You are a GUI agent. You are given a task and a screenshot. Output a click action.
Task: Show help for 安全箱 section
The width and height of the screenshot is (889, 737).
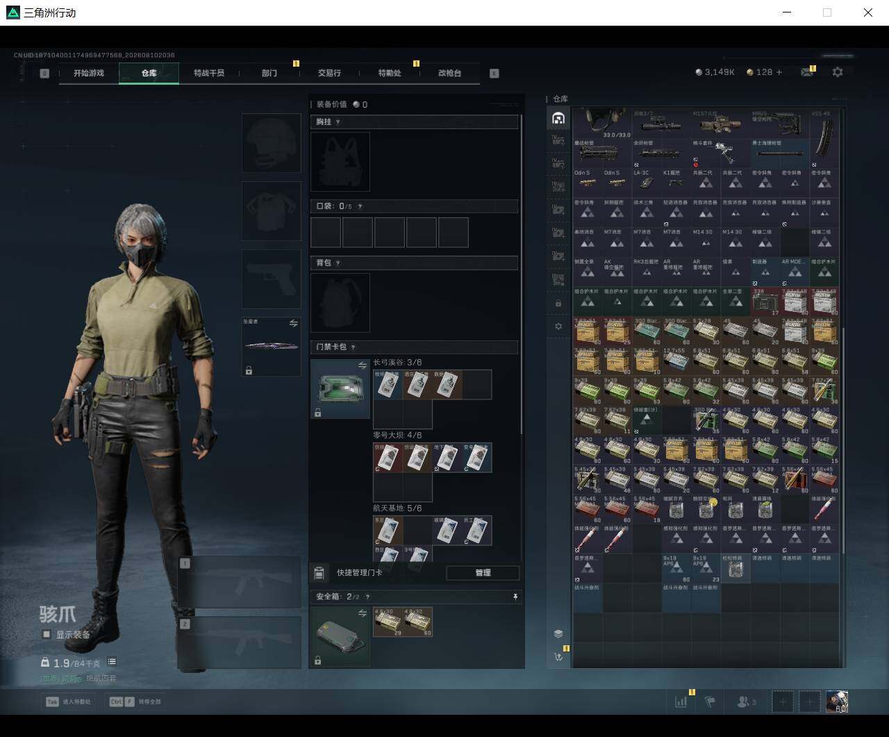[367, 597]
